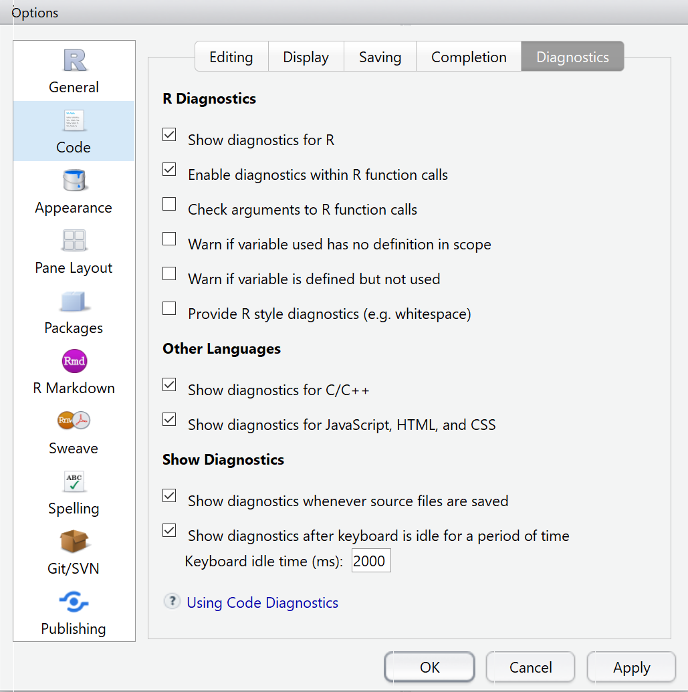Enable R style diagnostics checkbox
This screenshot has width=688, height=692.
[169, 308]
